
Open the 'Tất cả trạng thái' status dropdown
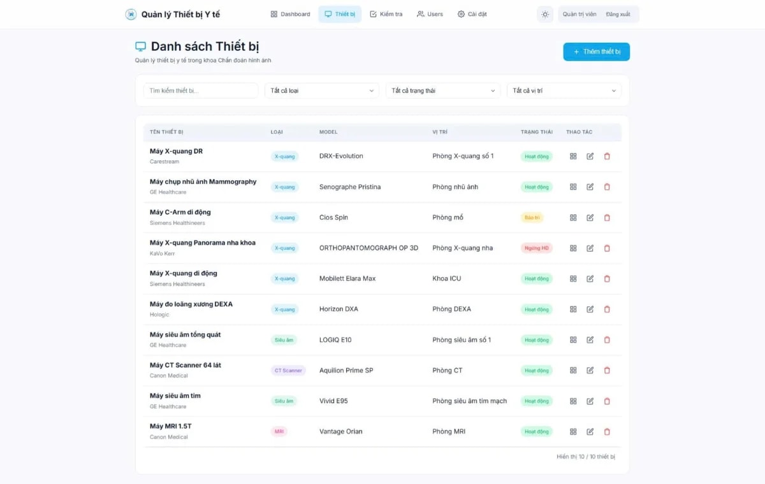tap(442, 90)
